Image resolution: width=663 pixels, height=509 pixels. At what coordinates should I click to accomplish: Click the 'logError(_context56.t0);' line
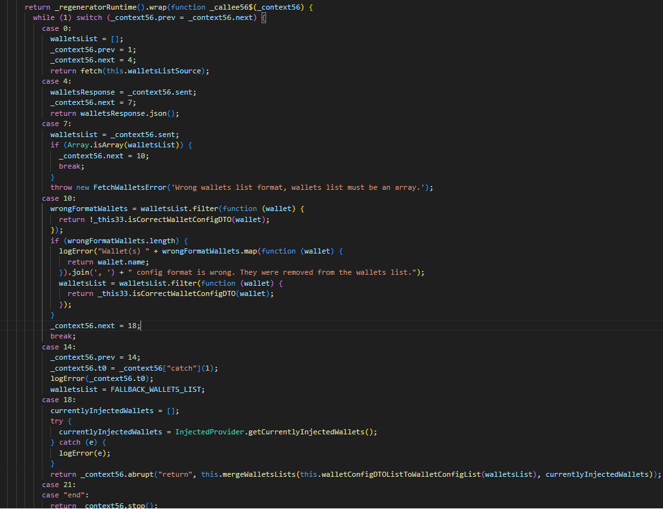point(102,378)
